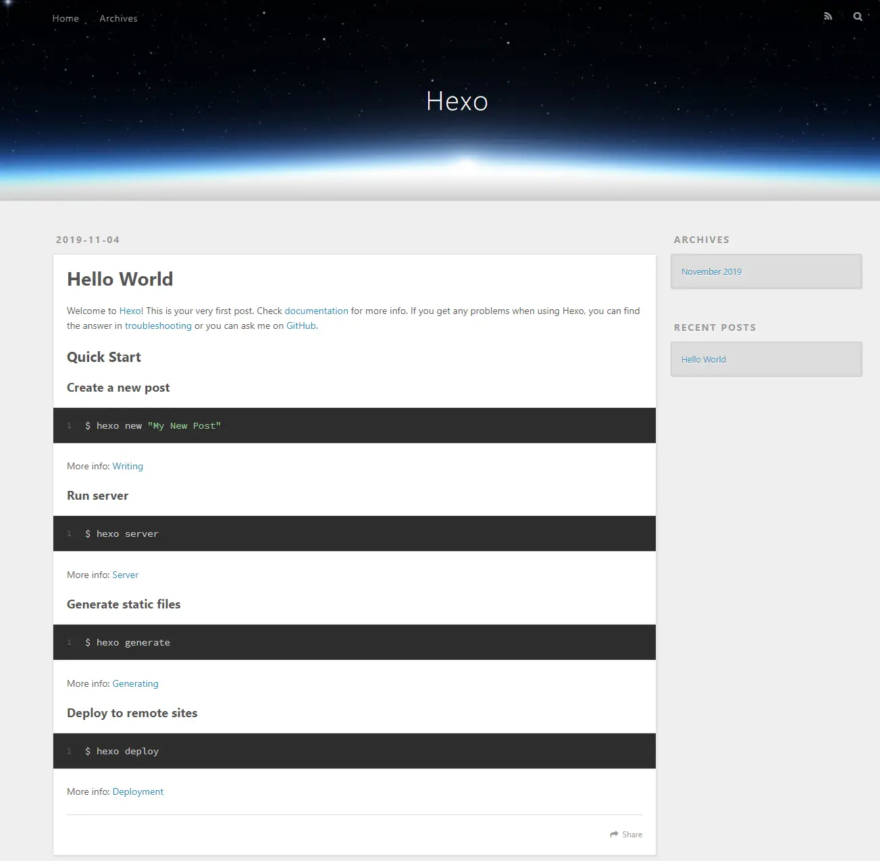The image size is (880, 861).
Task: Open the Archives menu item
Action: (x=118, y=18)
